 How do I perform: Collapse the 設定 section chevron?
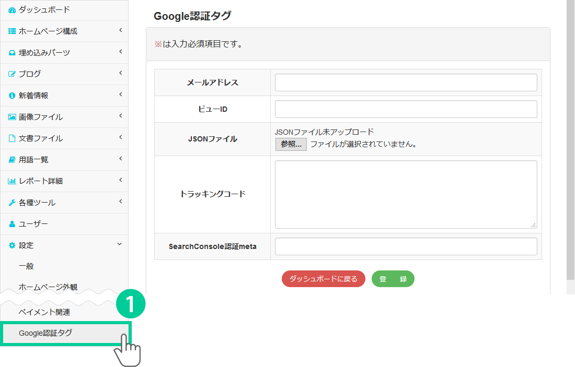click(x=120, y=244)
